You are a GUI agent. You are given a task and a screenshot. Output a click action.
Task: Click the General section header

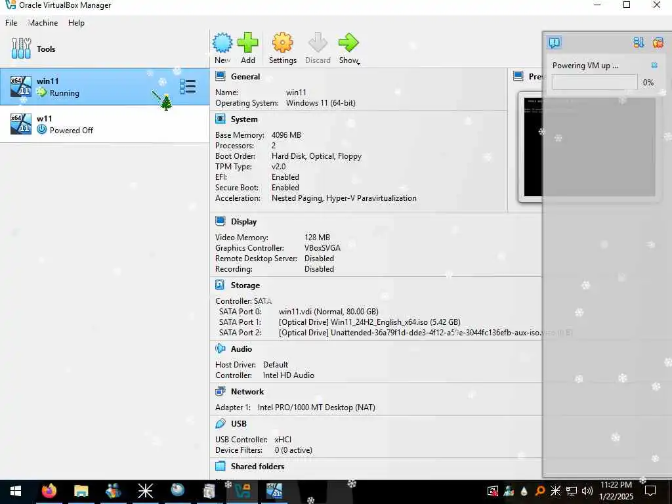click(245, 76)
